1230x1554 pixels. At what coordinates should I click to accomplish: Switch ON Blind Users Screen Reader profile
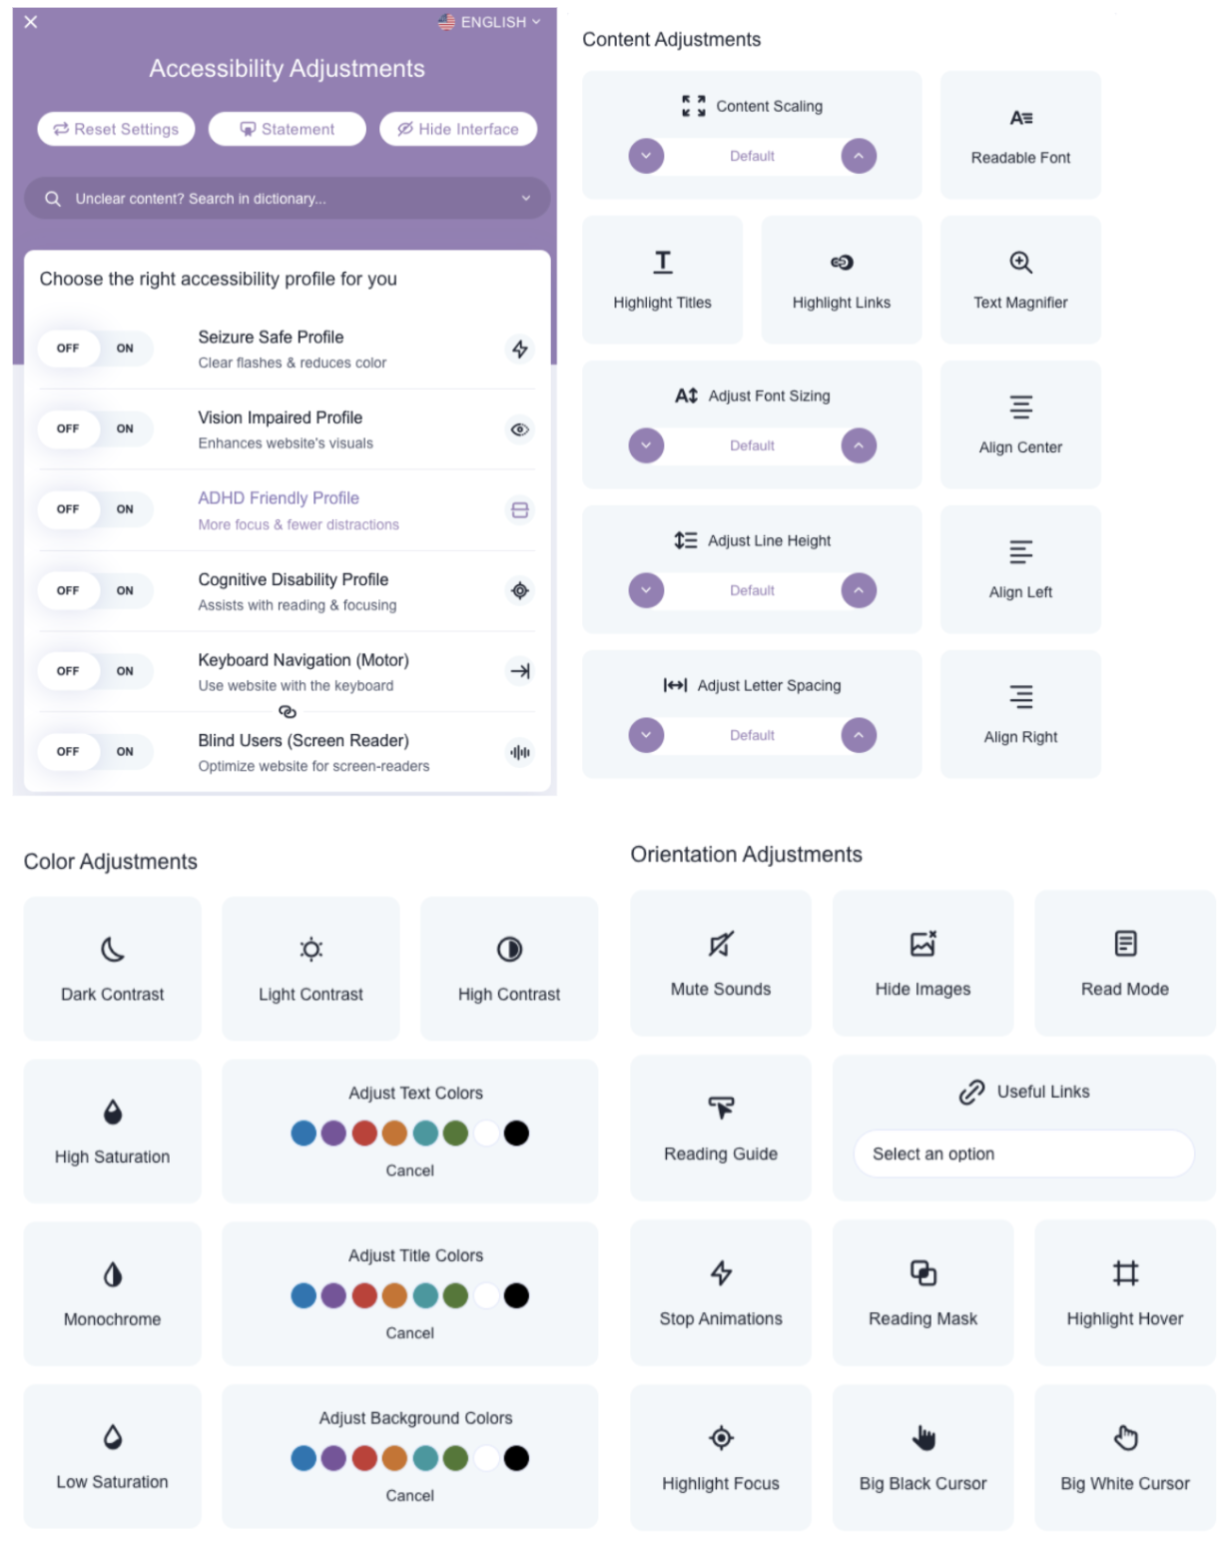pyautogui.click(x=125, y=752)
